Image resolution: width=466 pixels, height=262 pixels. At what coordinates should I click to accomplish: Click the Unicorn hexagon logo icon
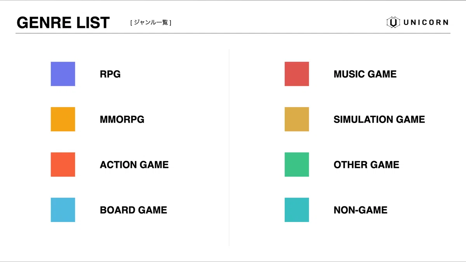pos(393,22)
